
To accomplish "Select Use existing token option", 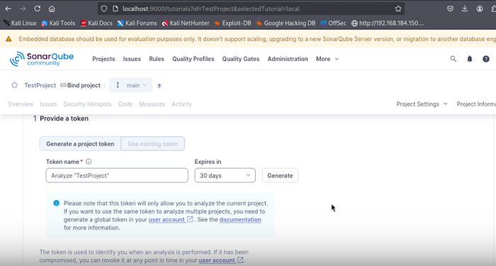I will coord(153,144).
